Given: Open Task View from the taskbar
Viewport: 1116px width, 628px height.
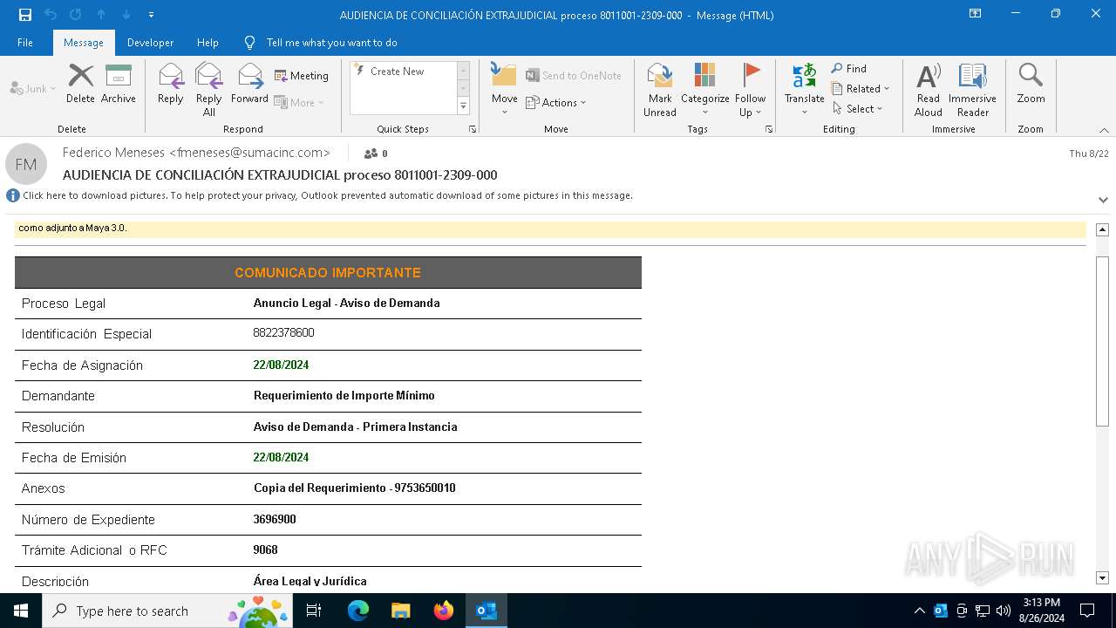Looking at the screenshot, I should pos(314,611).
